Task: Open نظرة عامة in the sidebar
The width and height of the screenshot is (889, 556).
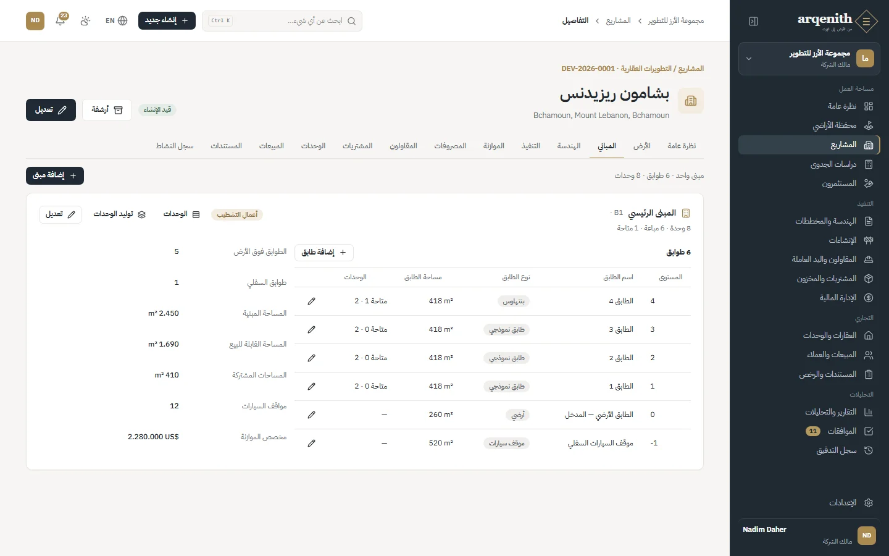Action: click(809, 106)
